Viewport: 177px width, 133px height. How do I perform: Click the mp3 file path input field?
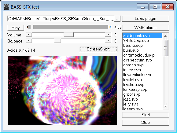[x=61, y=19]
